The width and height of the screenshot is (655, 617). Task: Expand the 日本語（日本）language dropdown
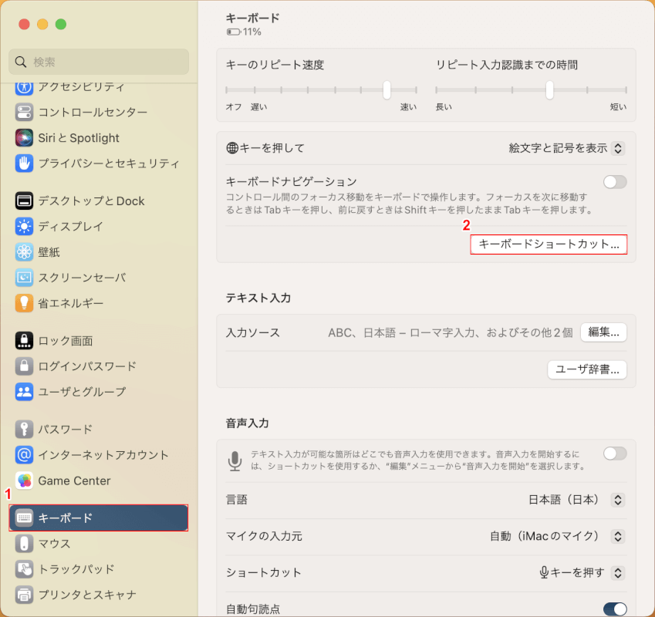pyautogui.click(x=576, y=500)
